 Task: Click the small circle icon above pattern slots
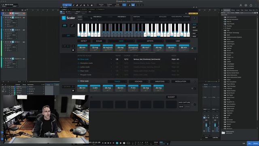pyautogui.click(x=91, y=97)
